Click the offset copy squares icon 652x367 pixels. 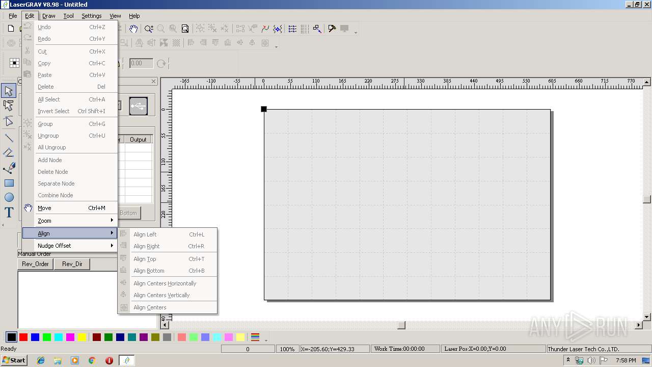click(x=317, y=29)
